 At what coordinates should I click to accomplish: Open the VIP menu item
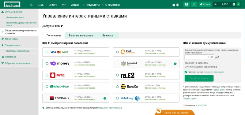click(64, 5)
